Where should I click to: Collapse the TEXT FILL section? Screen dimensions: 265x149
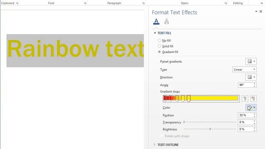[x=155, y=33]
